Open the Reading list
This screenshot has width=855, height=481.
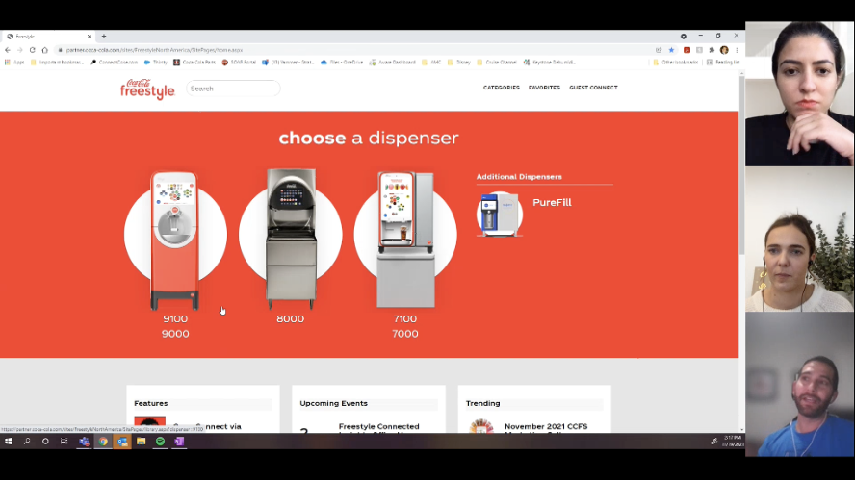723,63
